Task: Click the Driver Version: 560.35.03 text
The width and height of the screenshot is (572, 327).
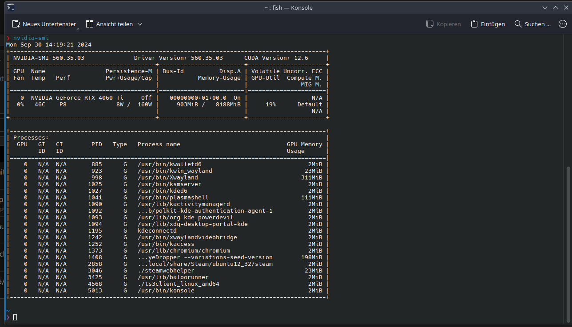Action: 179,58
